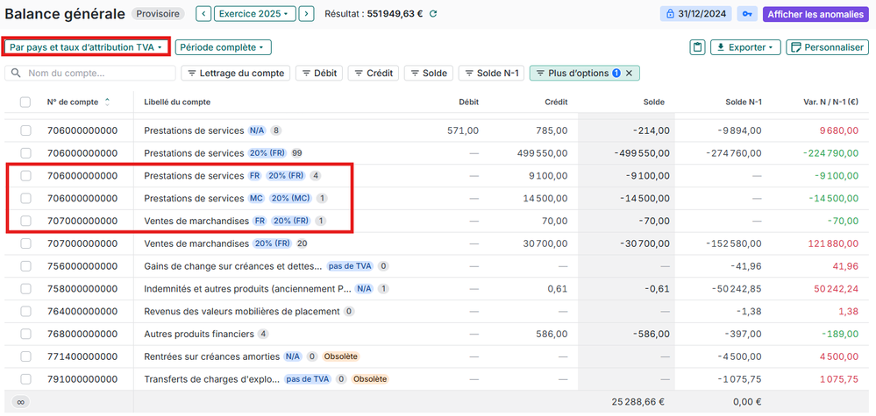Image resolution: width=876 pixels, height=416 pixels.
Task: Open the Lettrage du compte filter
Action: pos(234,74)
